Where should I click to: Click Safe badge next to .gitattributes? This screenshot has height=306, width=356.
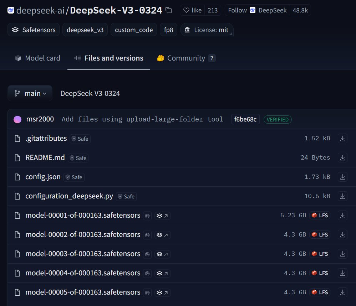[80, 139]
